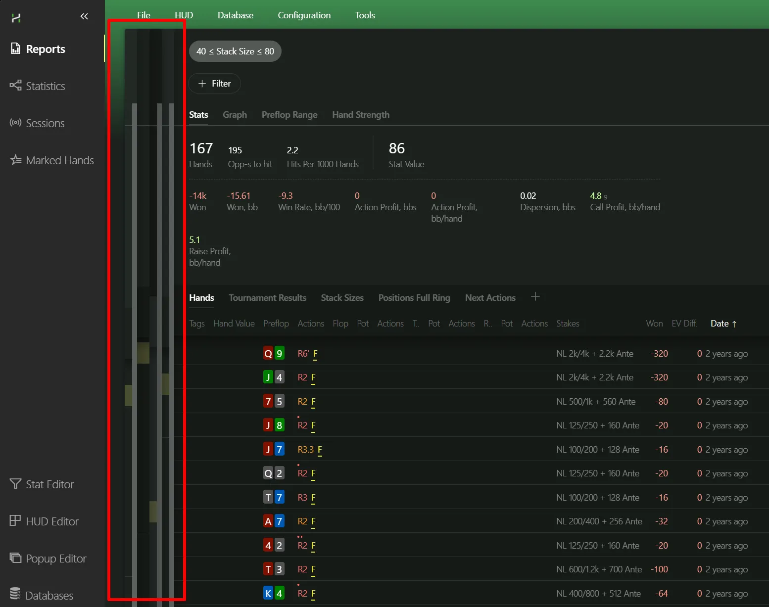Open the Configuration menu

tap(304, 15)
